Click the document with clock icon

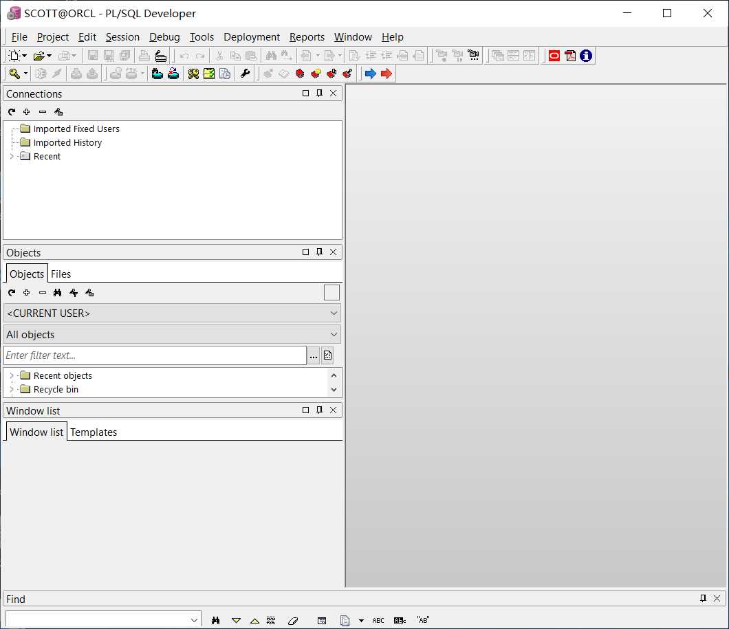[x=225, y=74]
